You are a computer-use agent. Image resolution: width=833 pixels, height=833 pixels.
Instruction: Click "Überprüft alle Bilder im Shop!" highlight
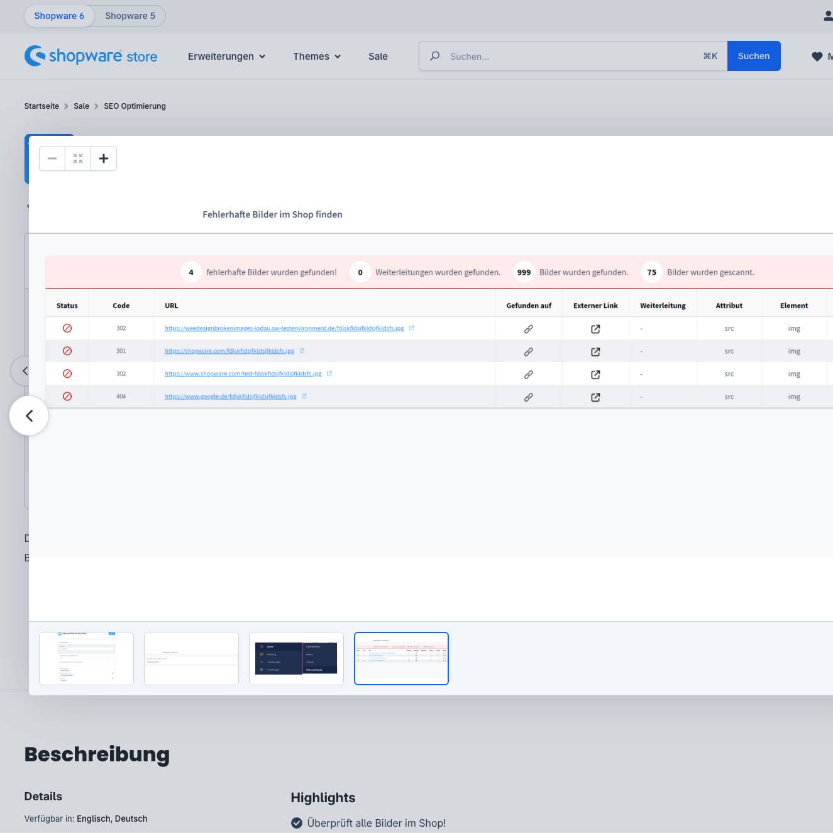377,823
